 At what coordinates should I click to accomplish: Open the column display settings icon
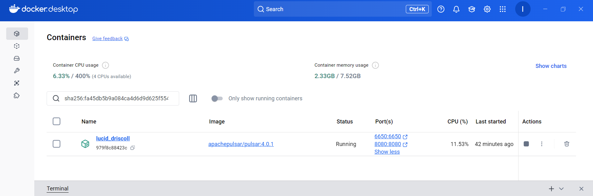click(193, 98)
